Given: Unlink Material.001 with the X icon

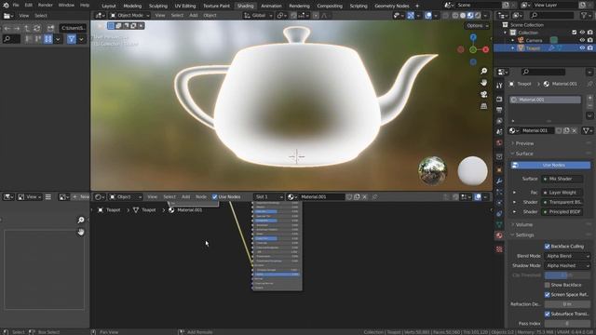Looking at the screenshot, I should 575,130.
